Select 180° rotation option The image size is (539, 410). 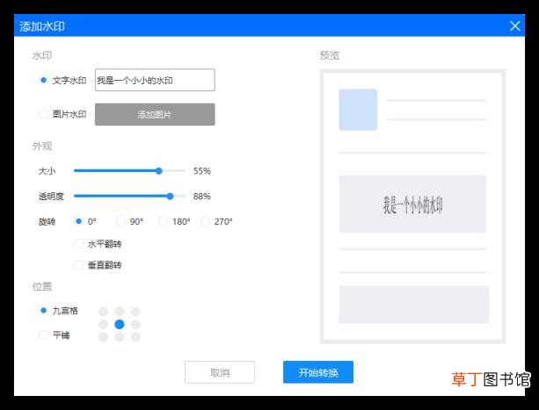pos(163,221)
